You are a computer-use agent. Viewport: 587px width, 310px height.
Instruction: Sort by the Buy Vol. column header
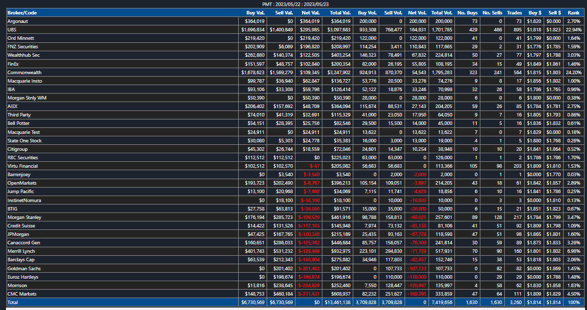click(x=367, y=13)
